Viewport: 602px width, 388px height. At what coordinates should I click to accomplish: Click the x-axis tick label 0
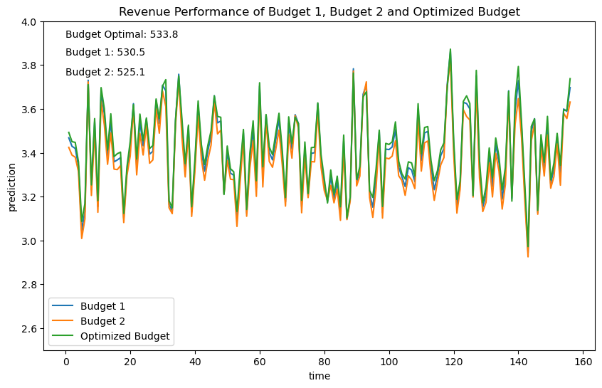(x=66, y=362)
